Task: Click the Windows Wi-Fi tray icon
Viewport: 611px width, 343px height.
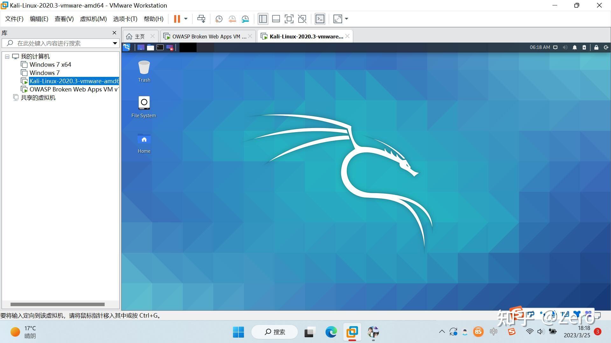Action: pos(530,332)
